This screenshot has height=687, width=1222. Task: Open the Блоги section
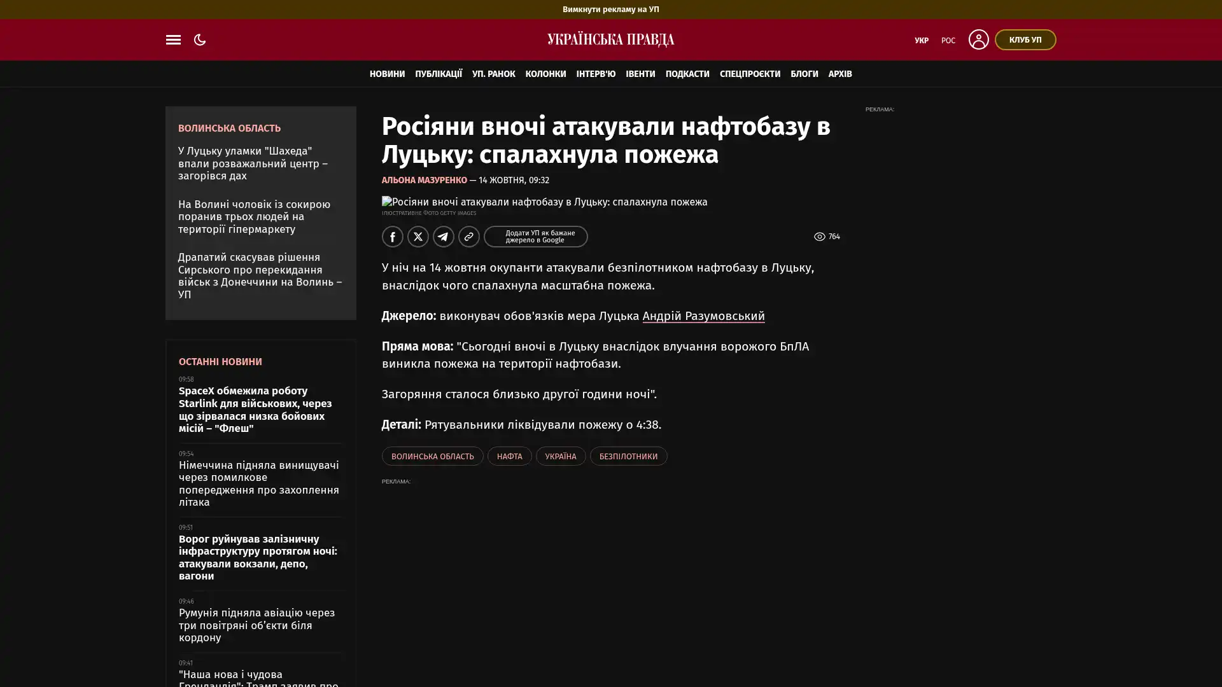click(x=804, y=74)
